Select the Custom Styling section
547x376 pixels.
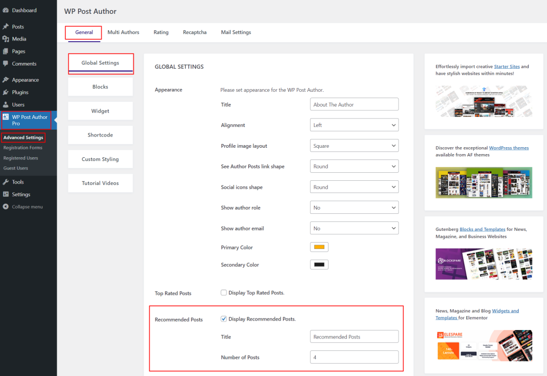100,159
